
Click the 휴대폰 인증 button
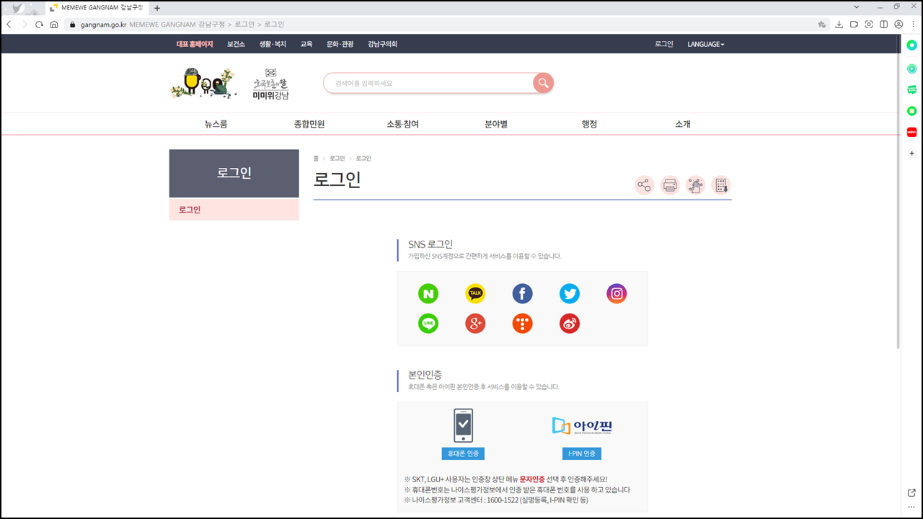463,453
